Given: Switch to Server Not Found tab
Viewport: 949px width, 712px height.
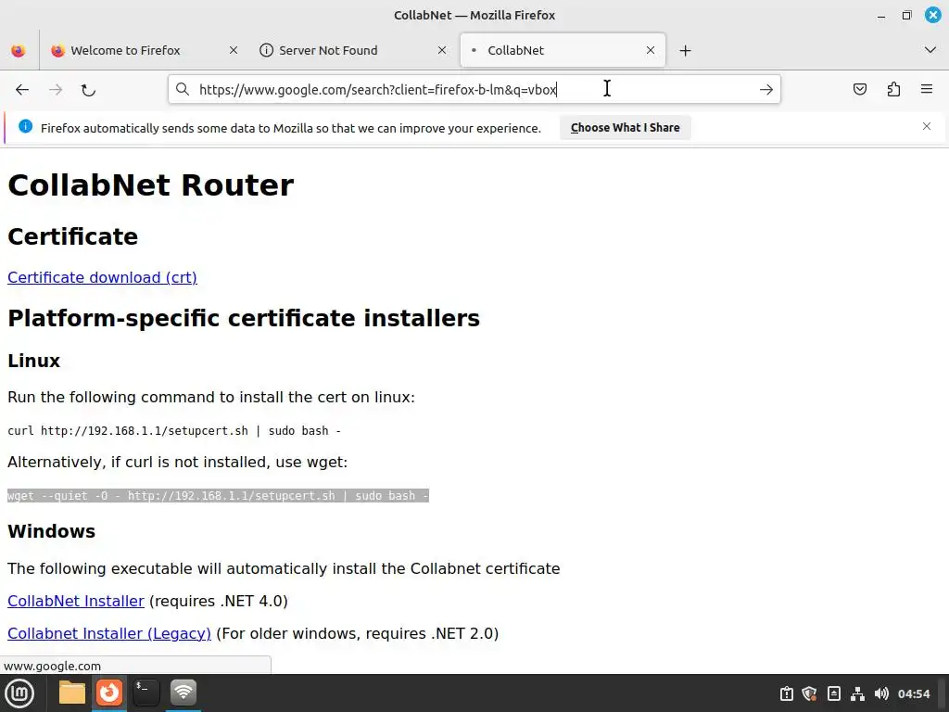Looking at the screenshot, I should (x=353, y=50).
